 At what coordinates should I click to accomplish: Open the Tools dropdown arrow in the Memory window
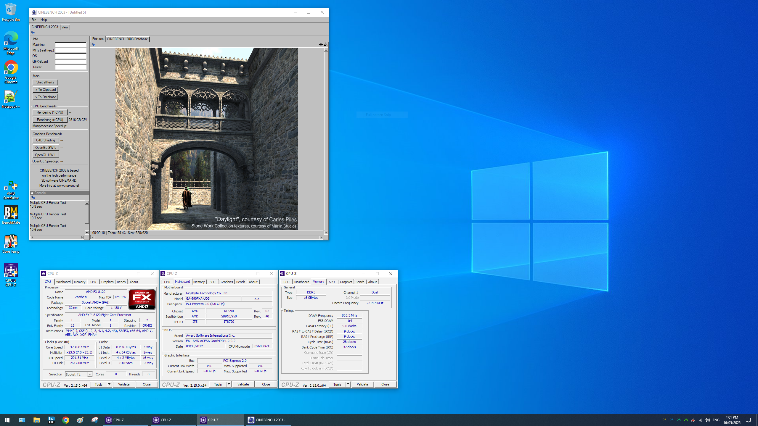[x=348, y=384]
